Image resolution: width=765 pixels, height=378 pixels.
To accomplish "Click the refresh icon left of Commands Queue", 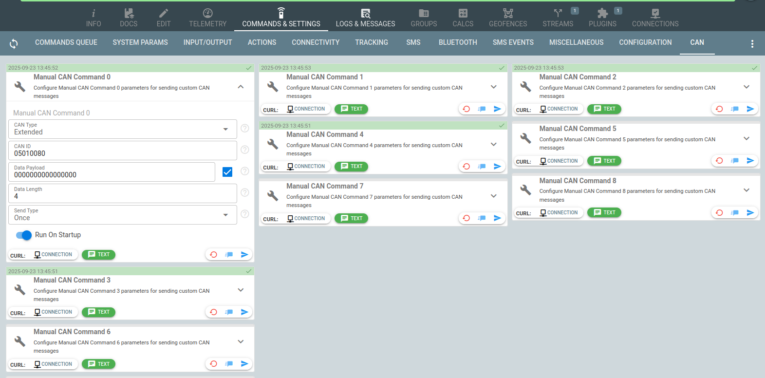I will click(x=14, y=44).
